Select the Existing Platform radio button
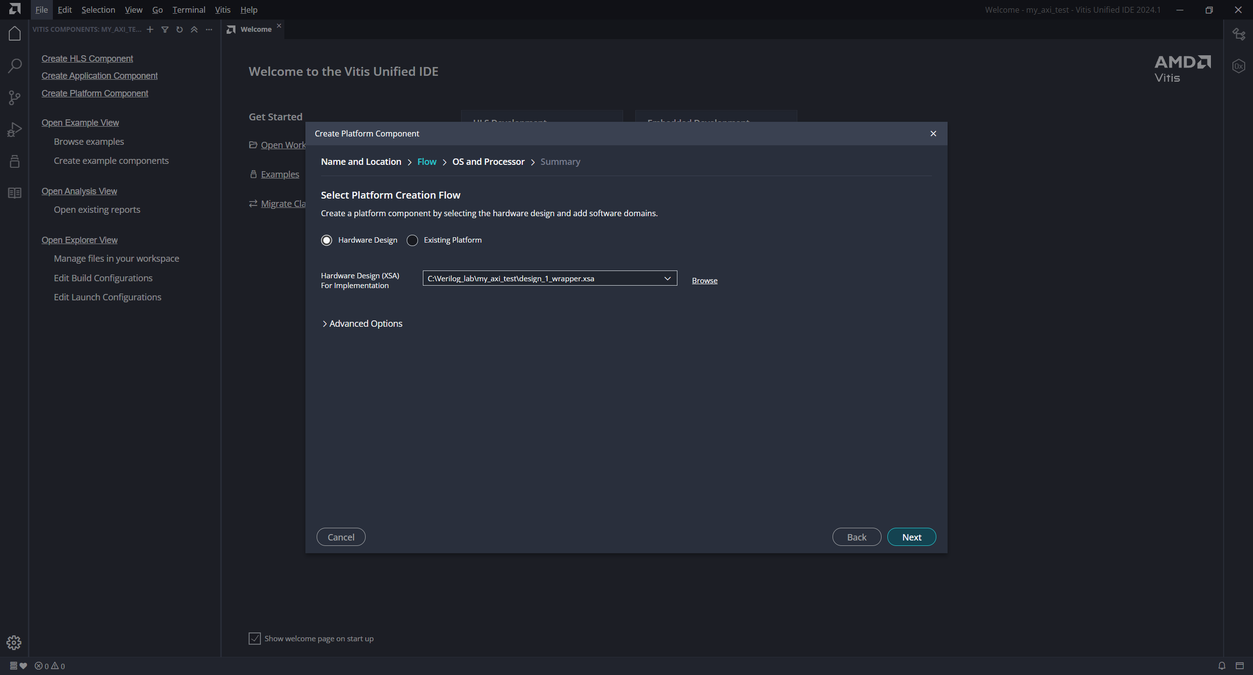 click(x=413, y=240)
